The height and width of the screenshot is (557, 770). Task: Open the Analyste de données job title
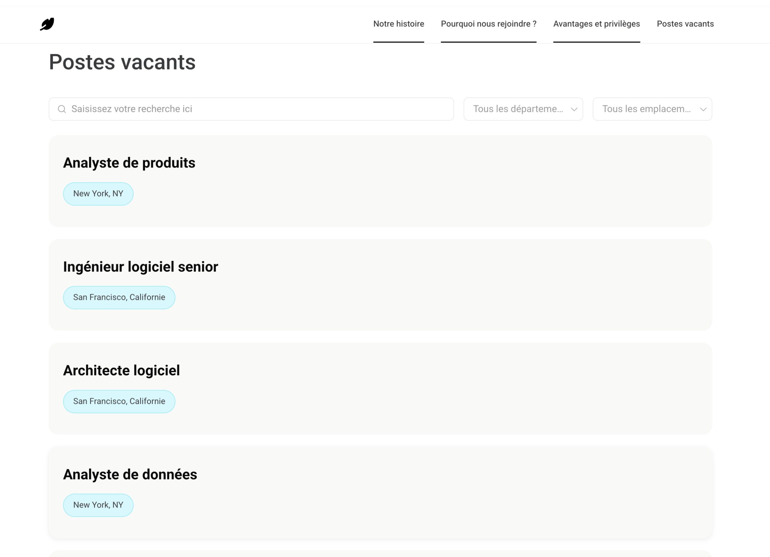coord(130,474)
